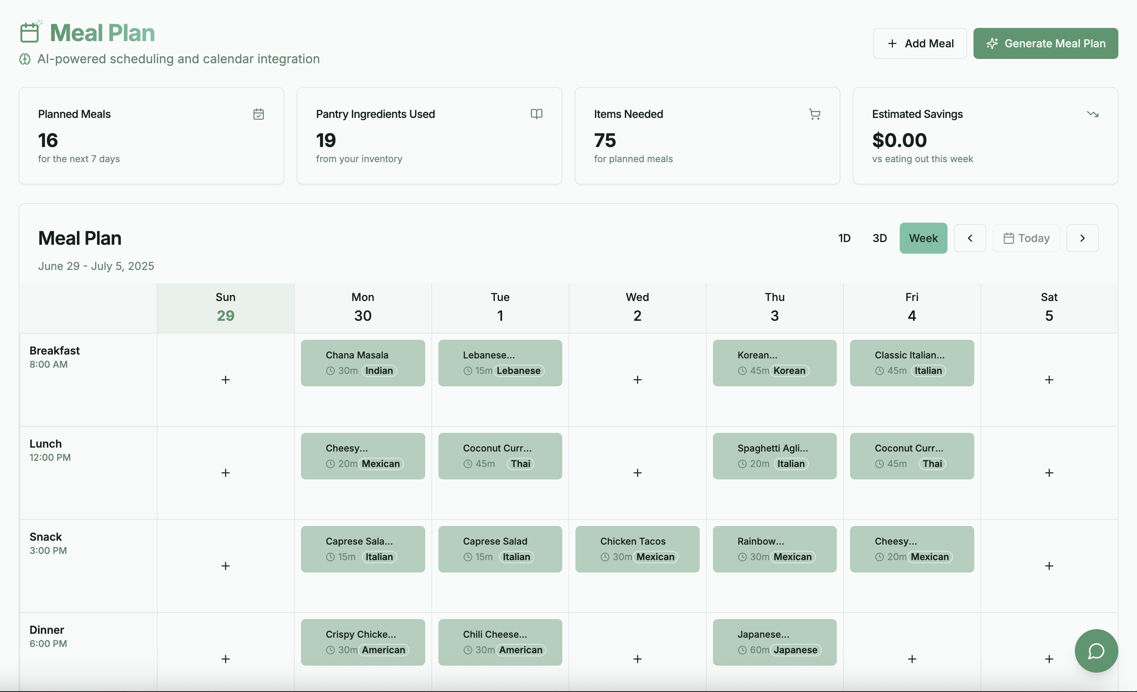1137x692 pixels.
Task: Click the calendar icon in Planned Meals card
Action: (258, 114)
